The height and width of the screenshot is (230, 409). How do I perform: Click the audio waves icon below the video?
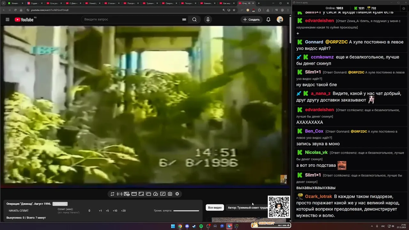click(120, 194)
